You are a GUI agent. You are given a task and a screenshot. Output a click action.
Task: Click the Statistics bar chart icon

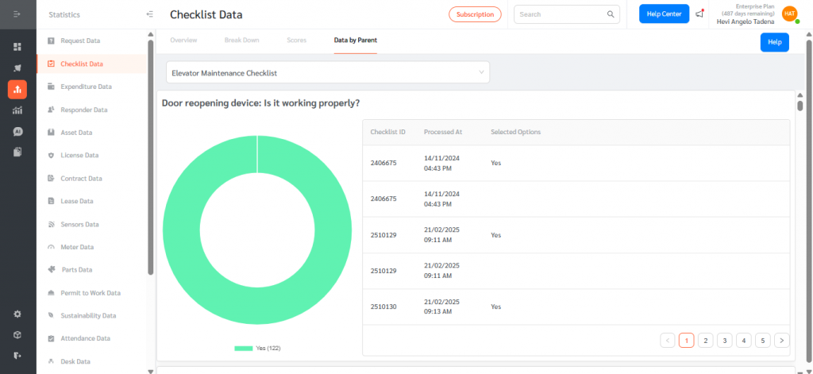pyautogui.click(x=17, y=89)
